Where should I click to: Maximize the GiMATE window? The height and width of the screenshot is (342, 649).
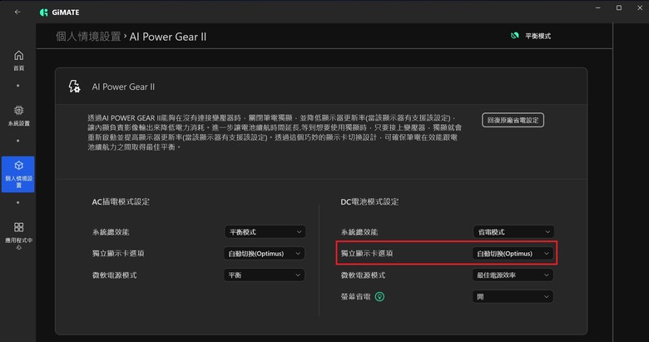[619, 7]
